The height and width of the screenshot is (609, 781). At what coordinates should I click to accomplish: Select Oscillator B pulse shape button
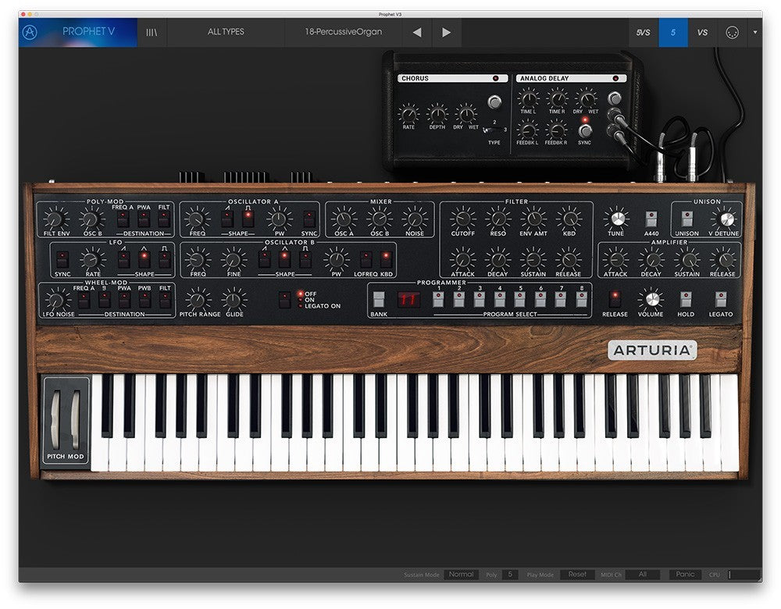click(x=305, y=259)
